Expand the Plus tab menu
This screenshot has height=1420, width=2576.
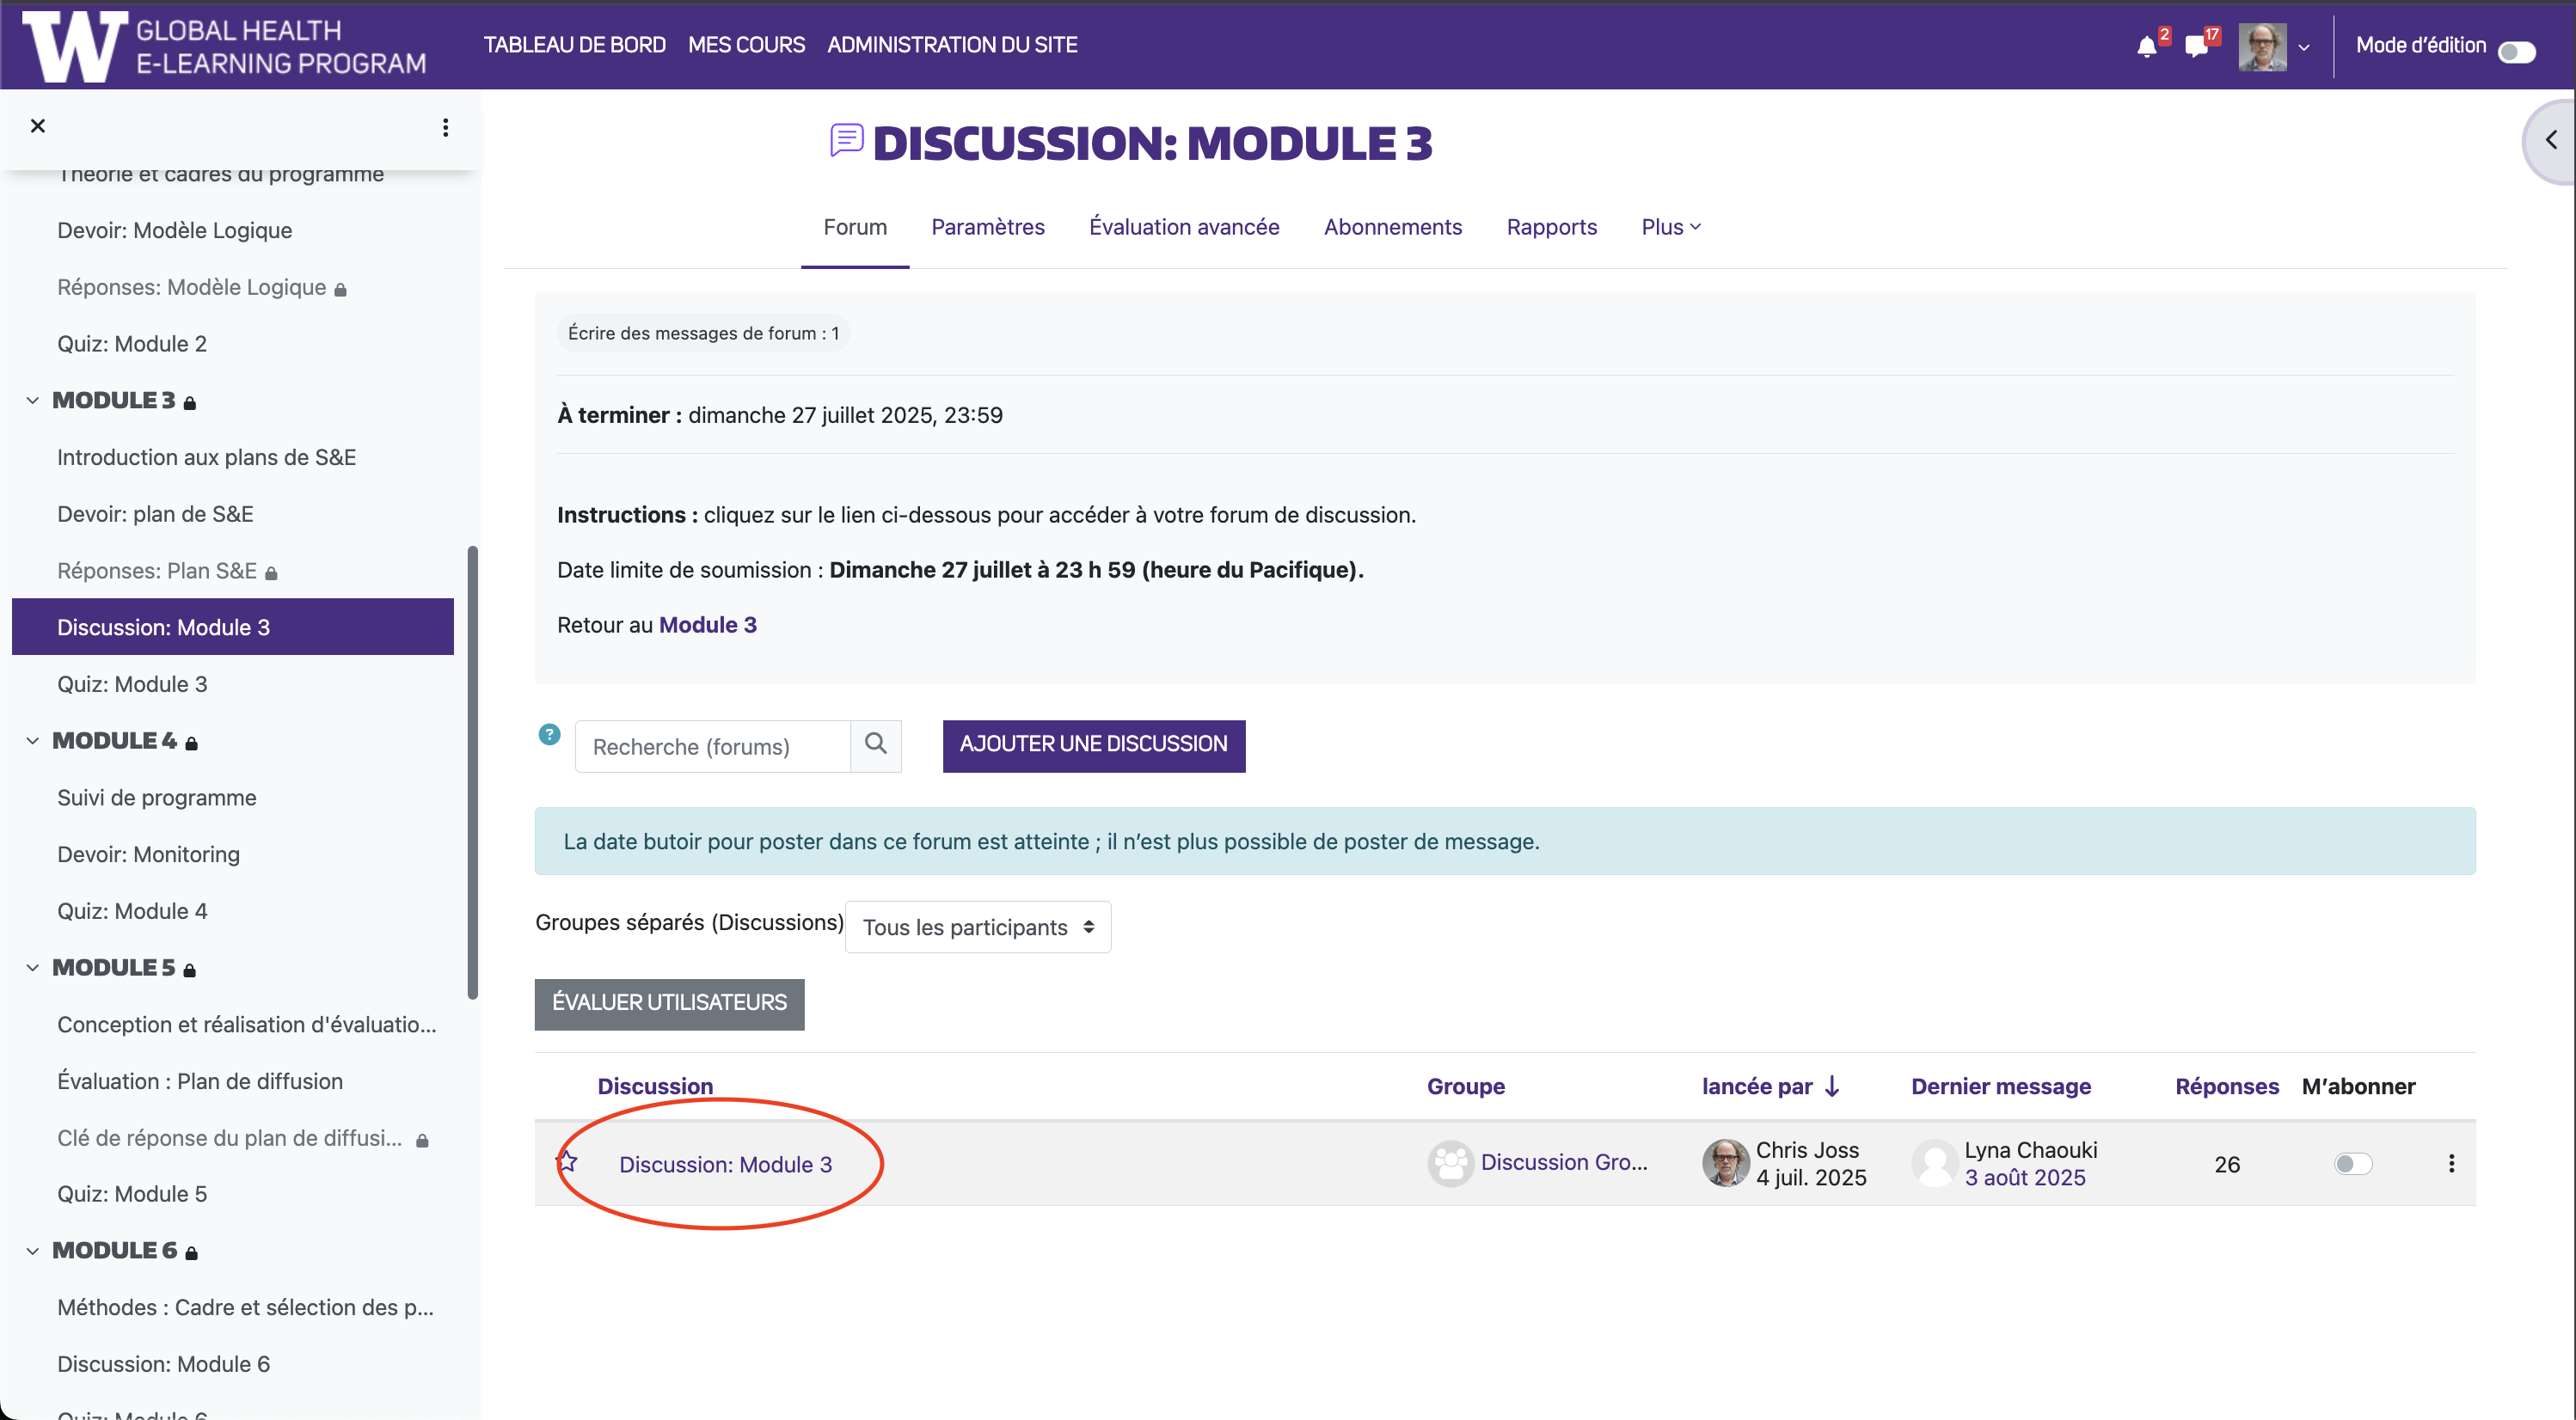point(1670,227)
